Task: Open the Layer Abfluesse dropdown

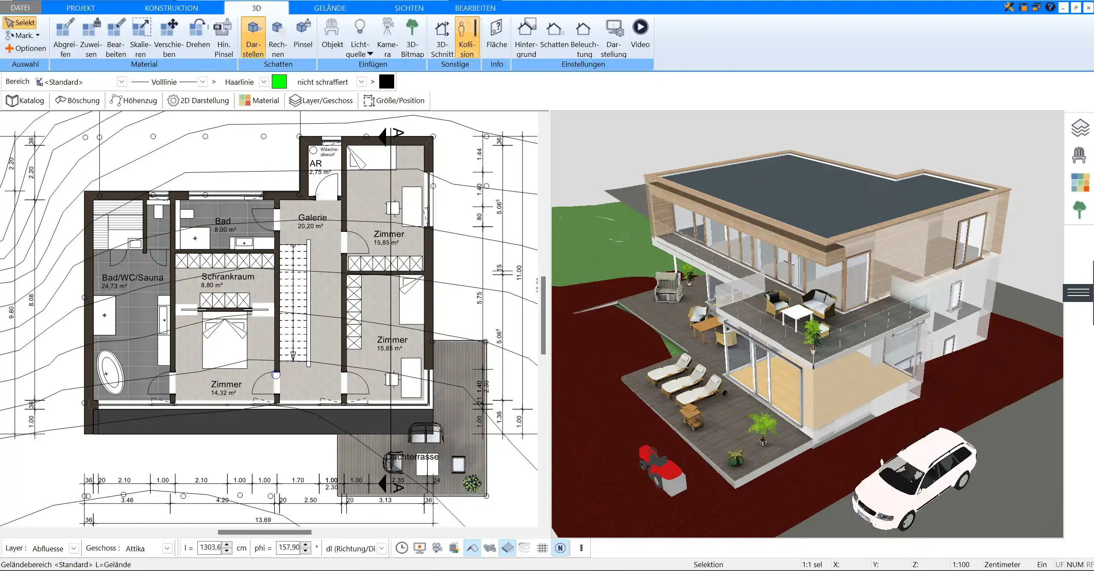Action: tap(74, 548)
